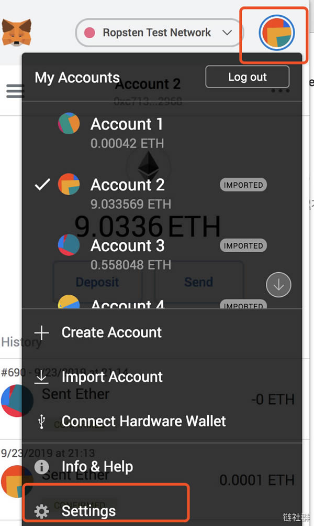Viewport: 314px width, 526px height.
Task: Click the MetaMask fox logo
Action: click(x=16, y=31)
